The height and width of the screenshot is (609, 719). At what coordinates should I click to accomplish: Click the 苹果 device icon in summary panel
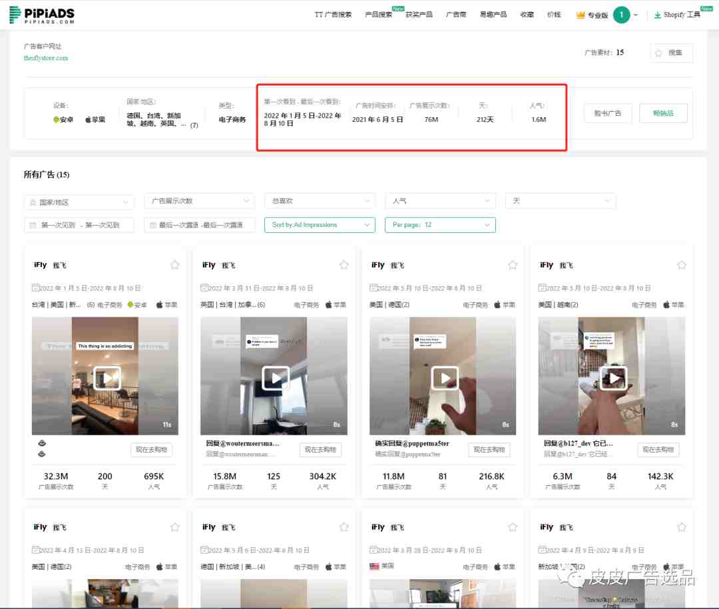tap(88, 120)
